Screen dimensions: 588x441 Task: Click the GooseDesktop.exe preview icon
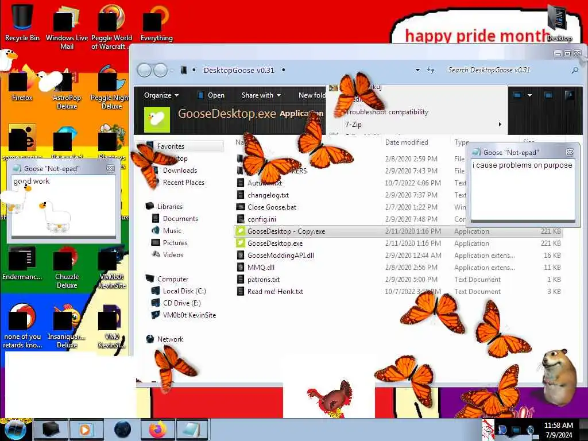157,119
